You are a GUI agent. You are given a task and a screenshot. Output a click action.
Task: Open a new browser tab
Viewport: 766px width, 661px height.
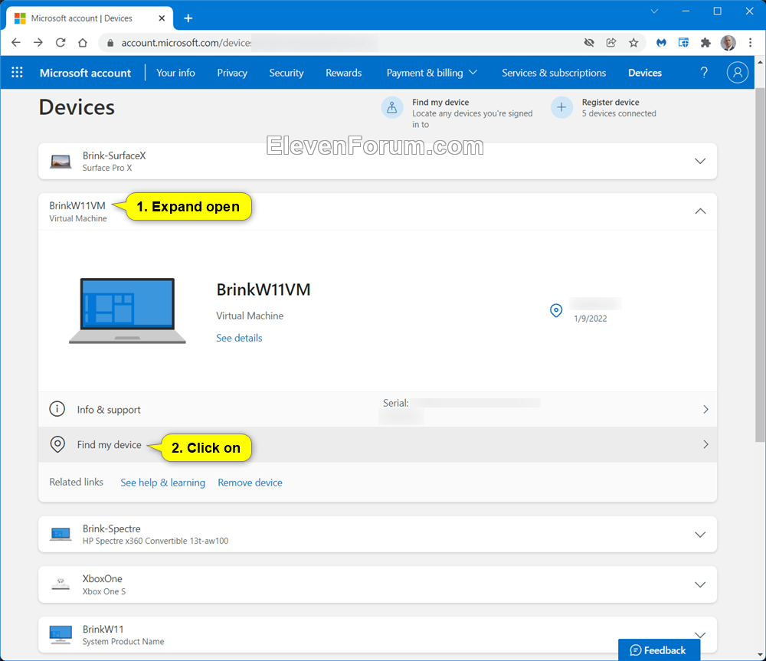click(x=188, y=18)
